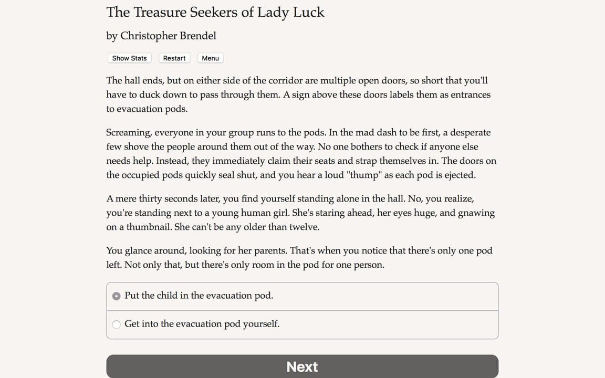This screenshot has width=605, height=378.
Task: Click the choice 'Put the child in the evacuation pod'
Action: point(198,296)
